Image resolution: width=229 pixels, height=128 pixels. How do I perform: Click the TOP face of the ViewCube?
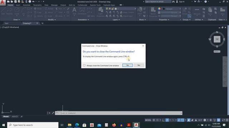(x=217, y=39)
